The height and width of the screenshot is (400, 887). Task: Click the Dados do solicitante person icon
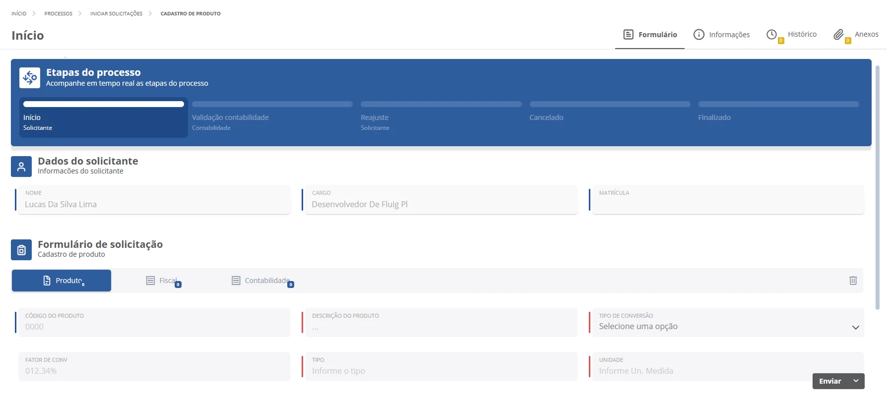point(21,167)
